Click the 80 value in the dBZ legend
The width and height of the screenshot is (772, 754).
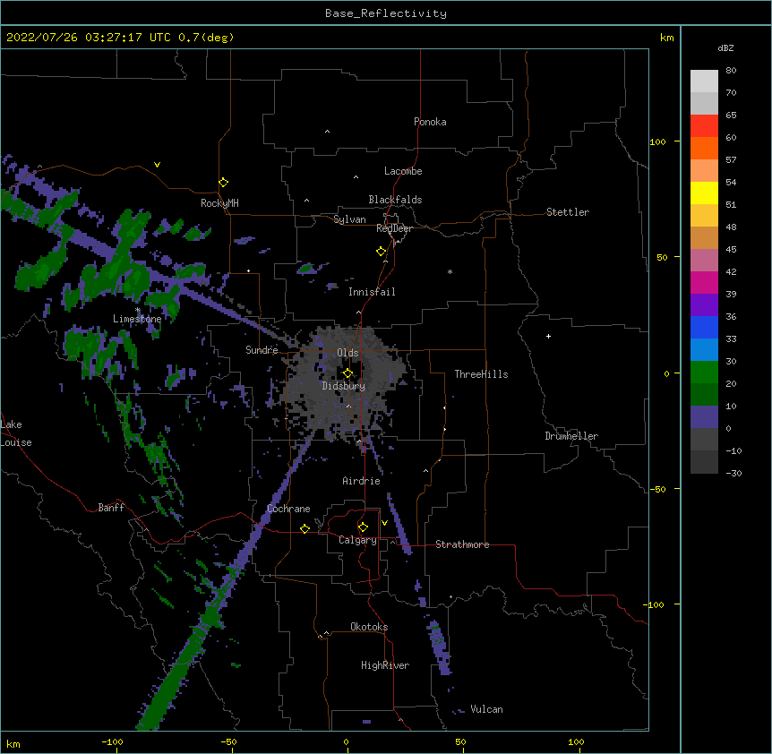(731, 71)
